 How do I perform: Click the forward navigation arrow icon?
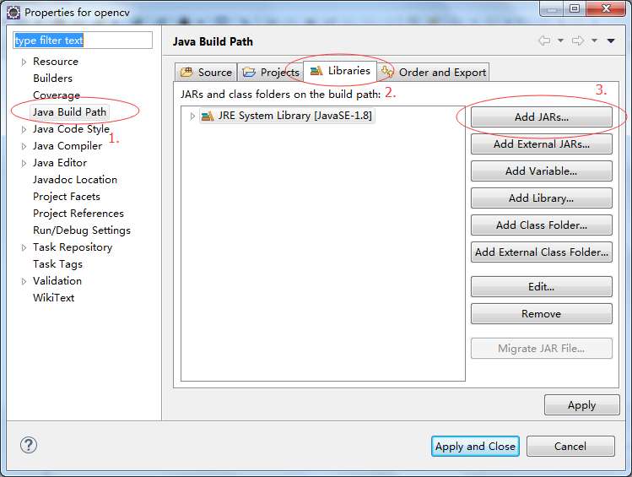(x=578, y=41)
